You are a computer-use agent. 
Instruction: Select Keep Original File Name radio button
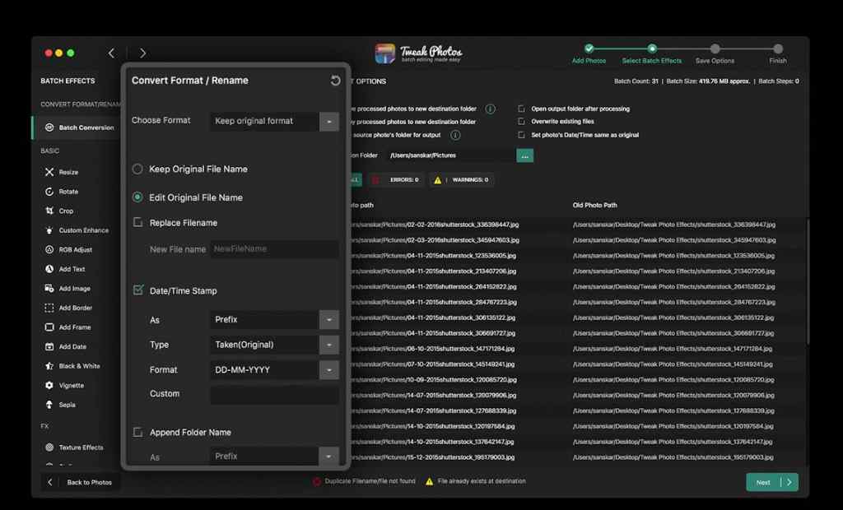point(137,169)
